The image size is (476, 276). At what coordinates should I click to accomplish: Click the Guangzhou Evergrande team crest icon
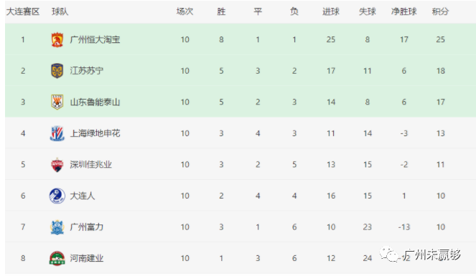(x=57, y=39)
